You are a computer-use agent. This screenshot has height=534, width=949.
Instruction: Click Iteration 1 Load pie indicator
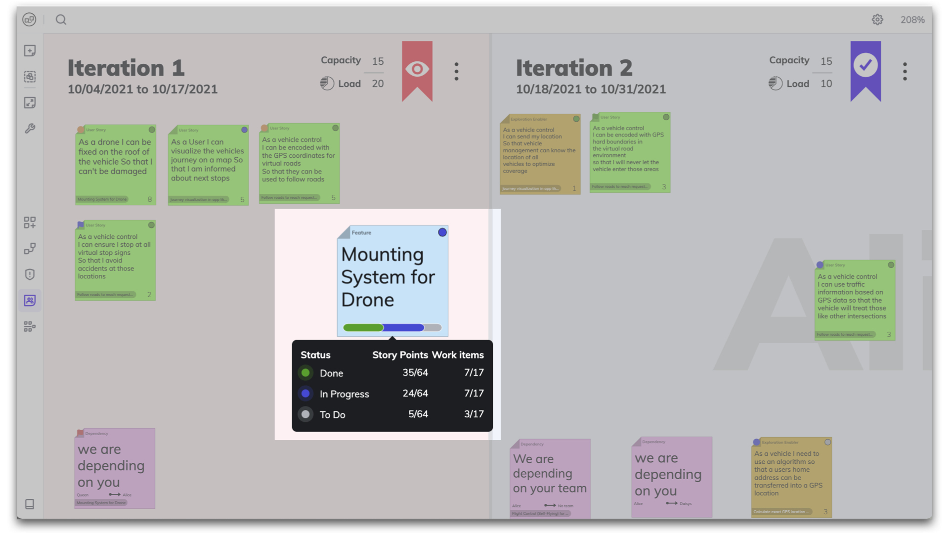click(x=327, y=84)
